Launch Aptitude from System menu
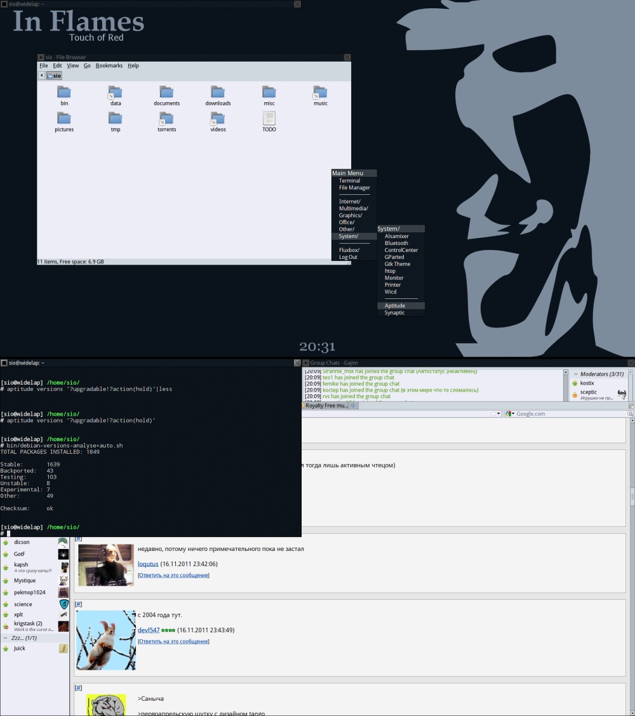 pos(401,306)
